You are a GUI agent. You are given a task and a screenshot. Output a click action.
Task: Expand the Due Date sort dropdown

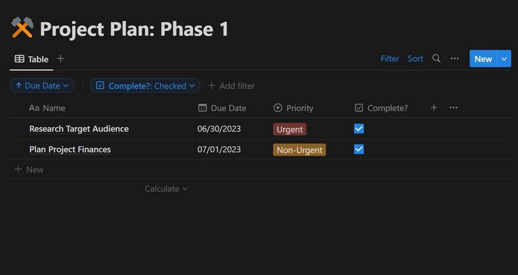pyautogui.click(x=41, y=85)
